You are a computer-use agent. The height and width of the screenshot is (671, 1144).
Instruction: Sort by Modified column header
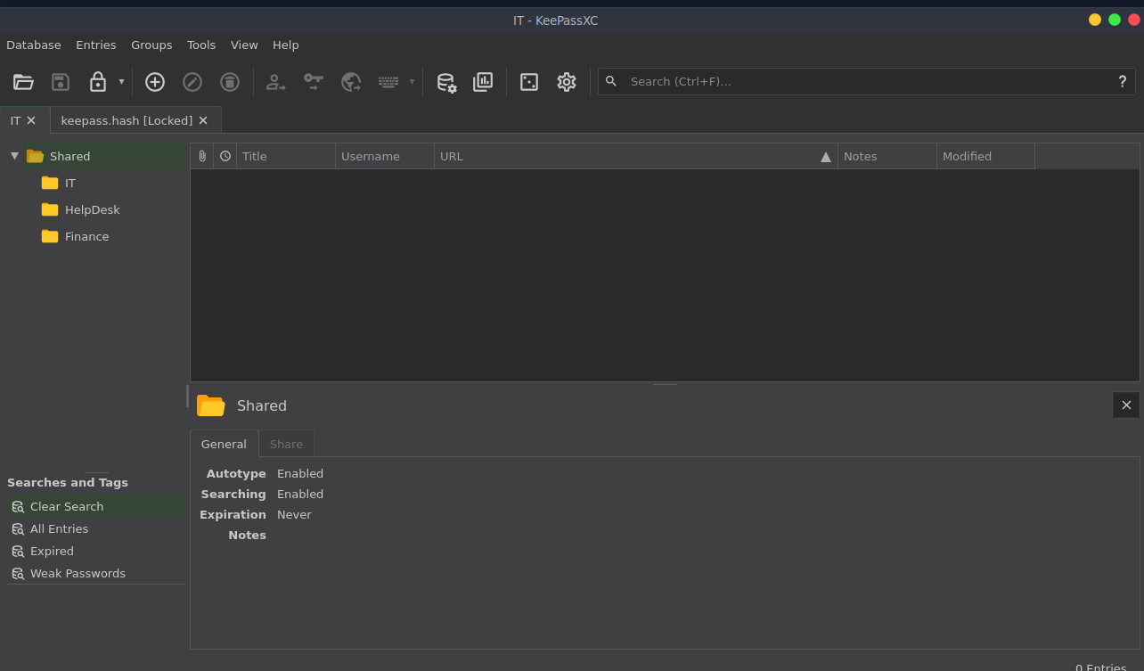pos(986,156)
